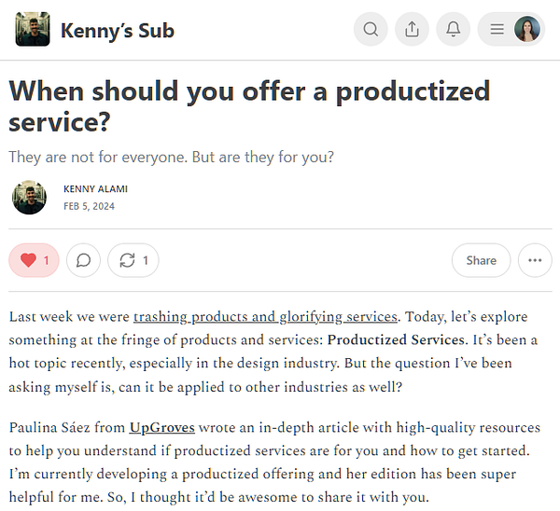Click the Kenny's Sub publication logo
The height and width of the screenshot is (511, 560).
tap(33, 30)
